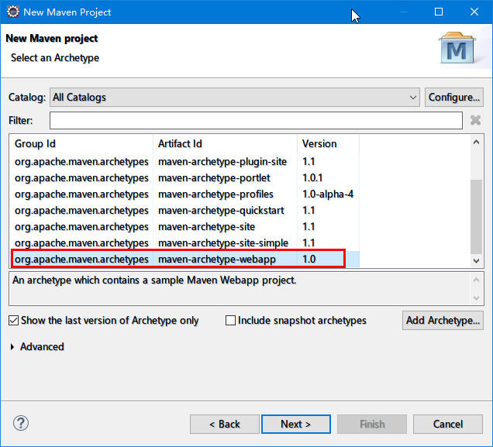The image size is (493, 447).
Task: Click the help question mark icon
Action: (x=21, y=424)
